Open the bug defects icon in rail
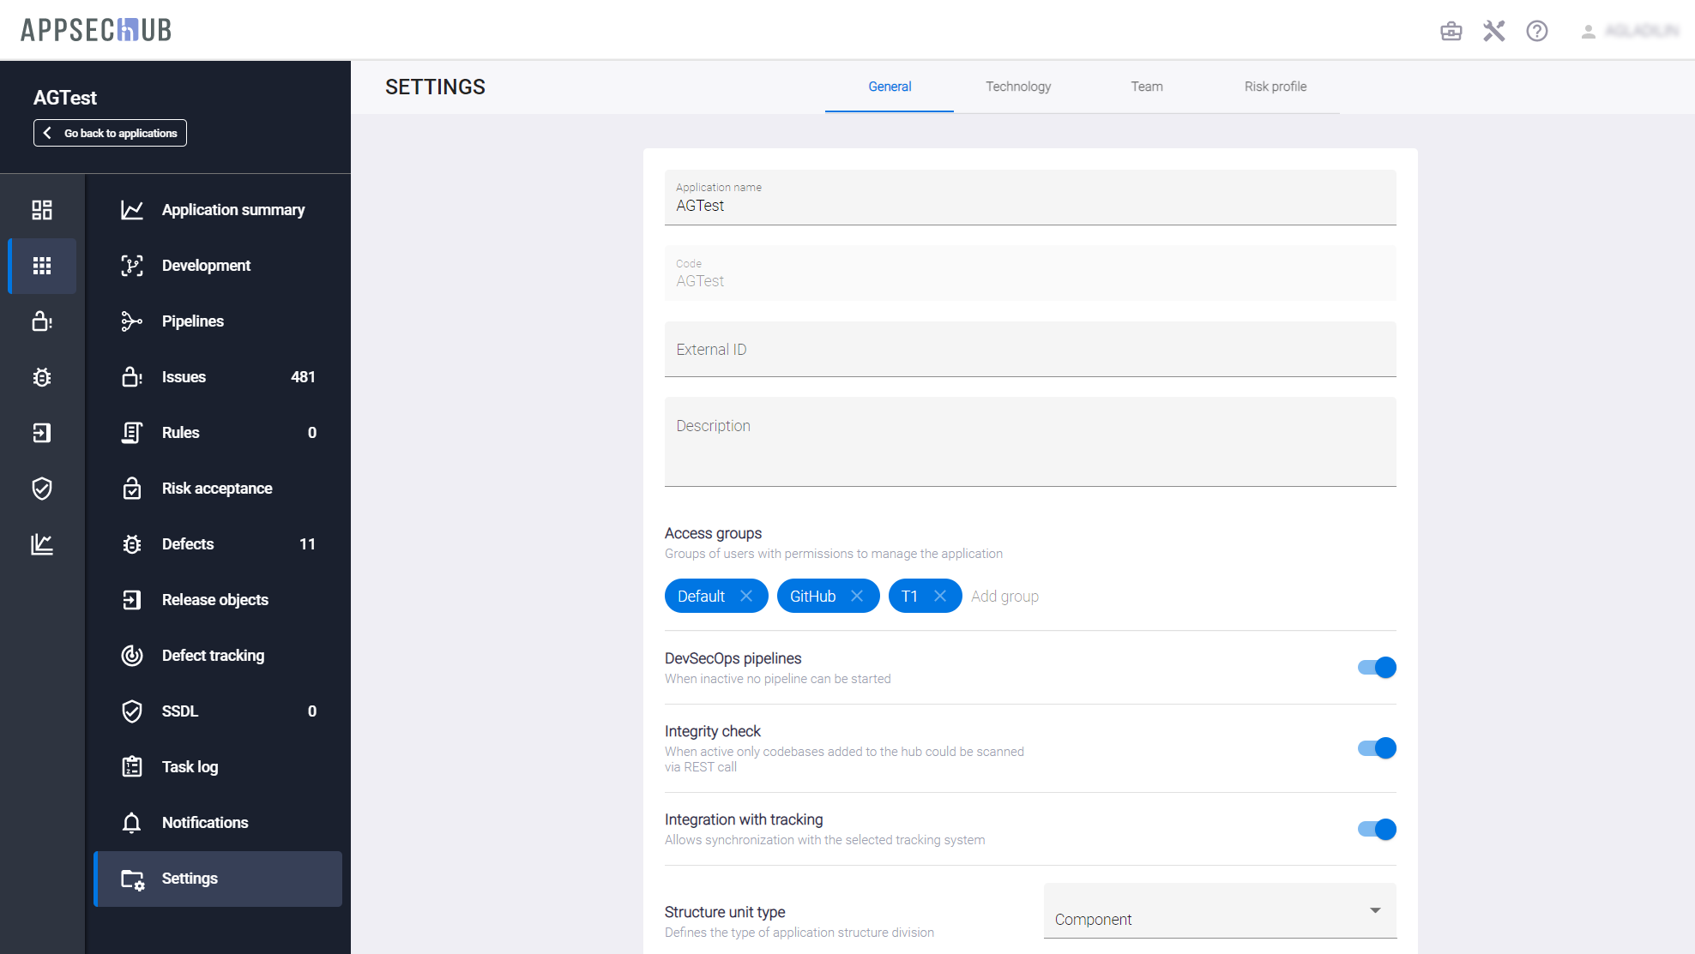The image size is (1695, 954). tap(42, 377)
